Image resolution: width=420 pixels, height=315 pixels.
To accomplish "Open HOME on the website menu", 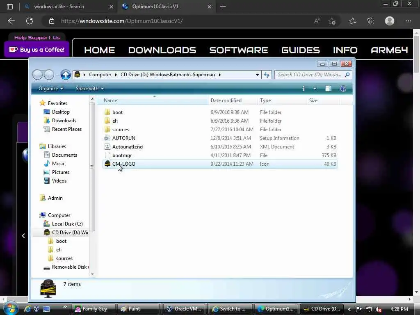I will (99, 50).
